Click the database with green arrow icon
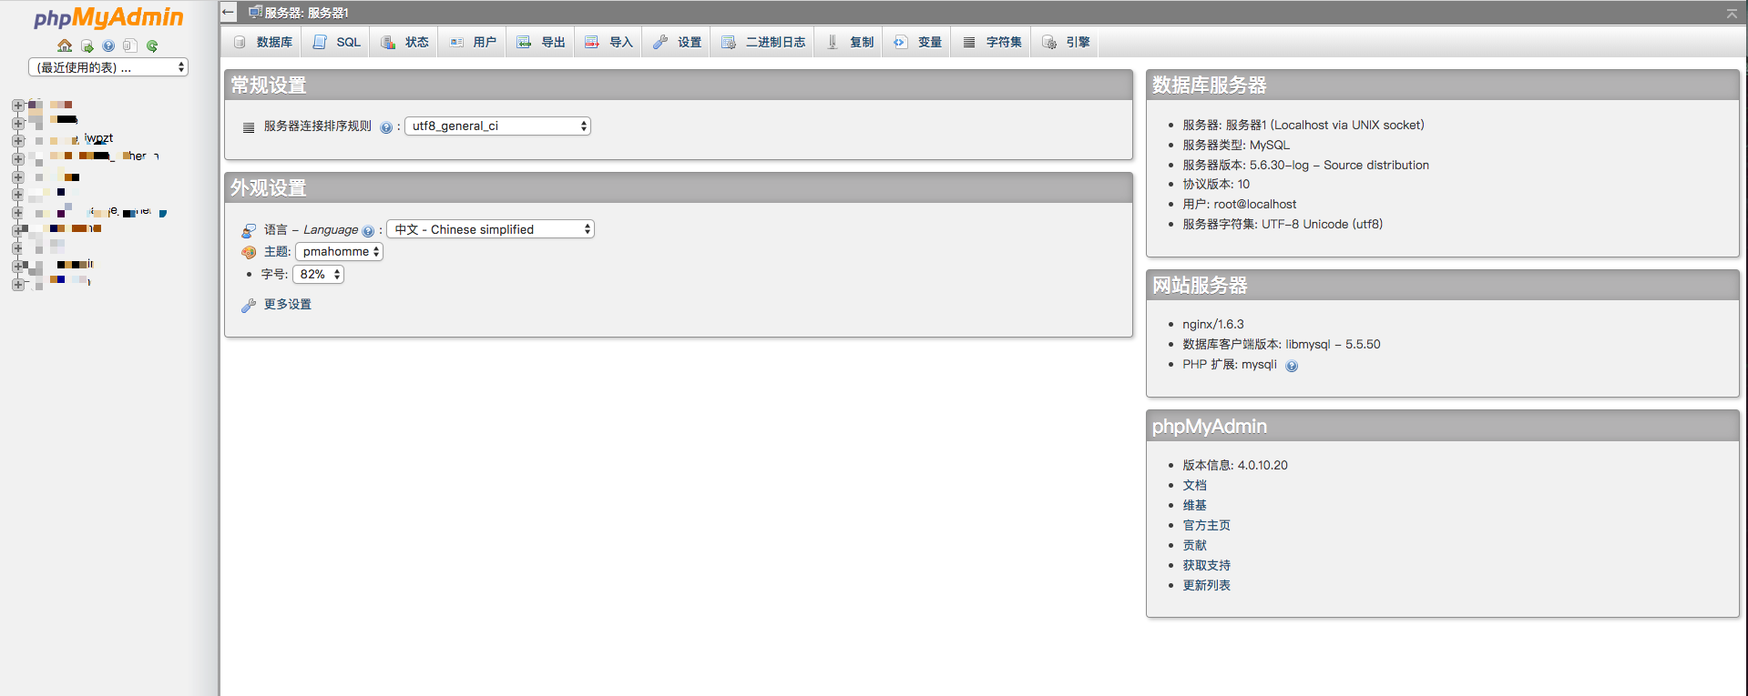The height and width of the screenshot is (696, 1748). (x=87, y=45)
